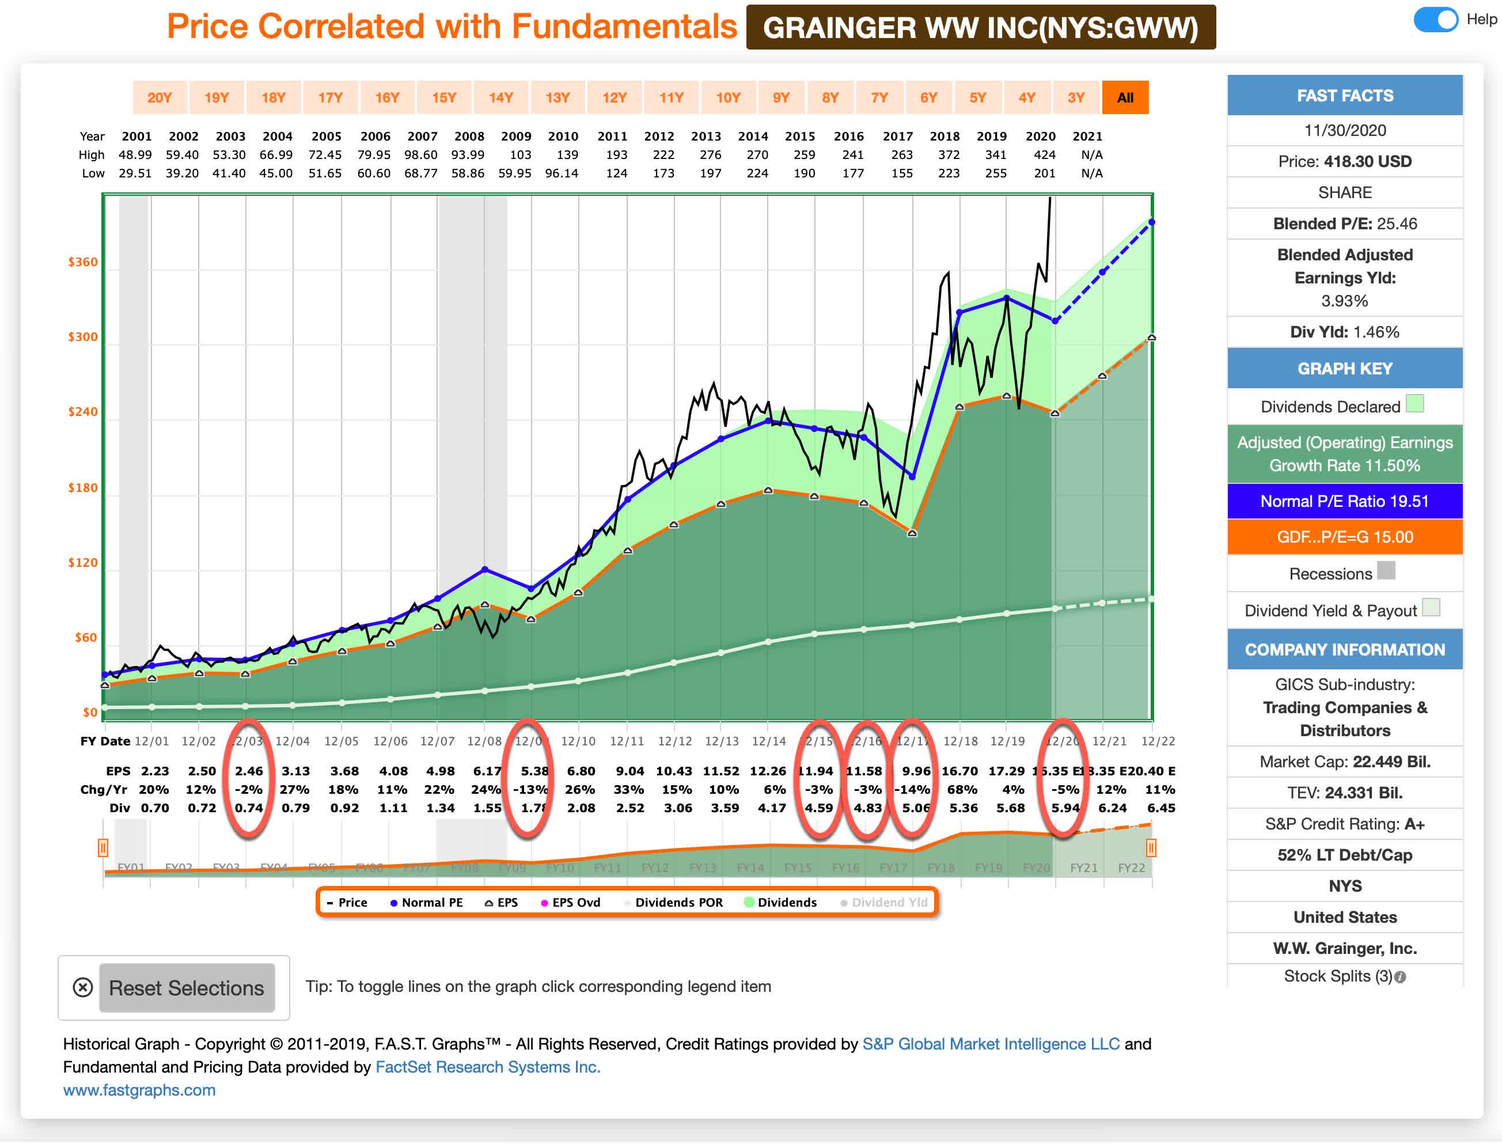Select the 14Y time range tab

click(x=500, y=97)
